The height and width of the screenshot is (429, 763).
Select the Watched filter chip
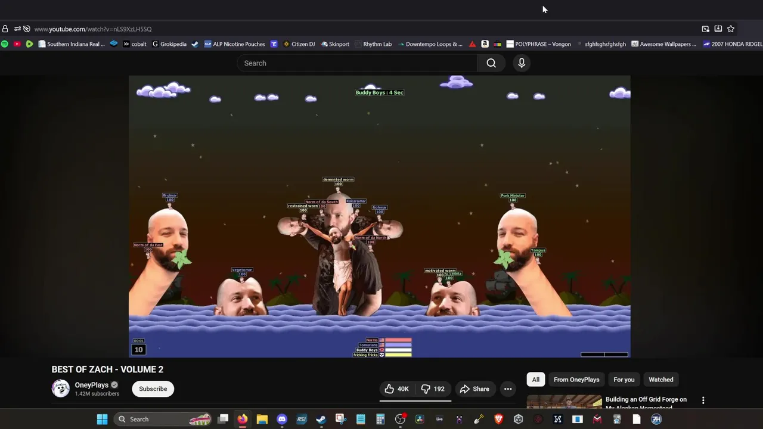[x=661, y=380]
